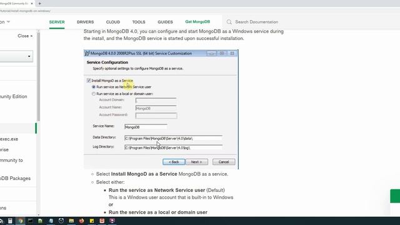Close the MongoDB Community browser tab
Image resolution: width=400 pixels, height=225 pixels.
32,4
